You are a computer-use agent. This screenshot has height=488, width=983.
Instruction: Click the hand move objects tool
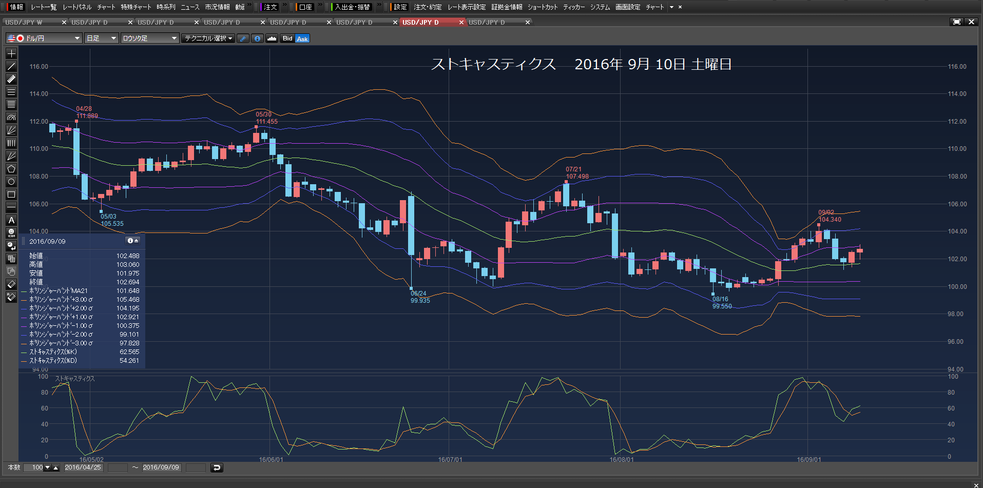pos(11,271)
